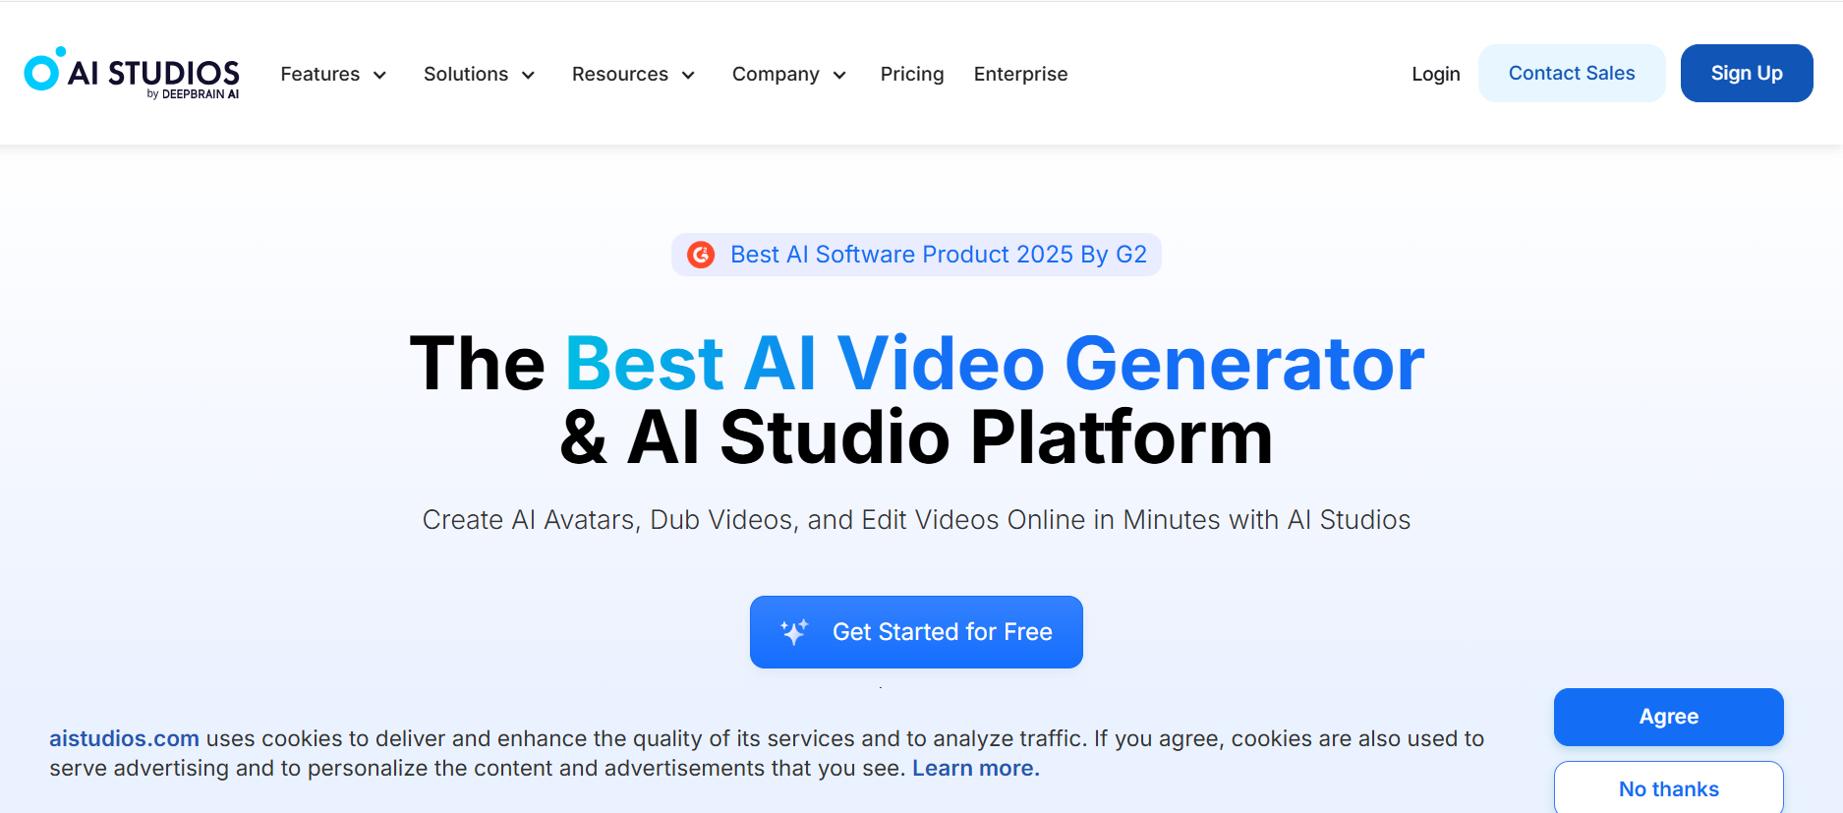
Task: Expand the Solutions chevron arrow
Action: point(528,76)
